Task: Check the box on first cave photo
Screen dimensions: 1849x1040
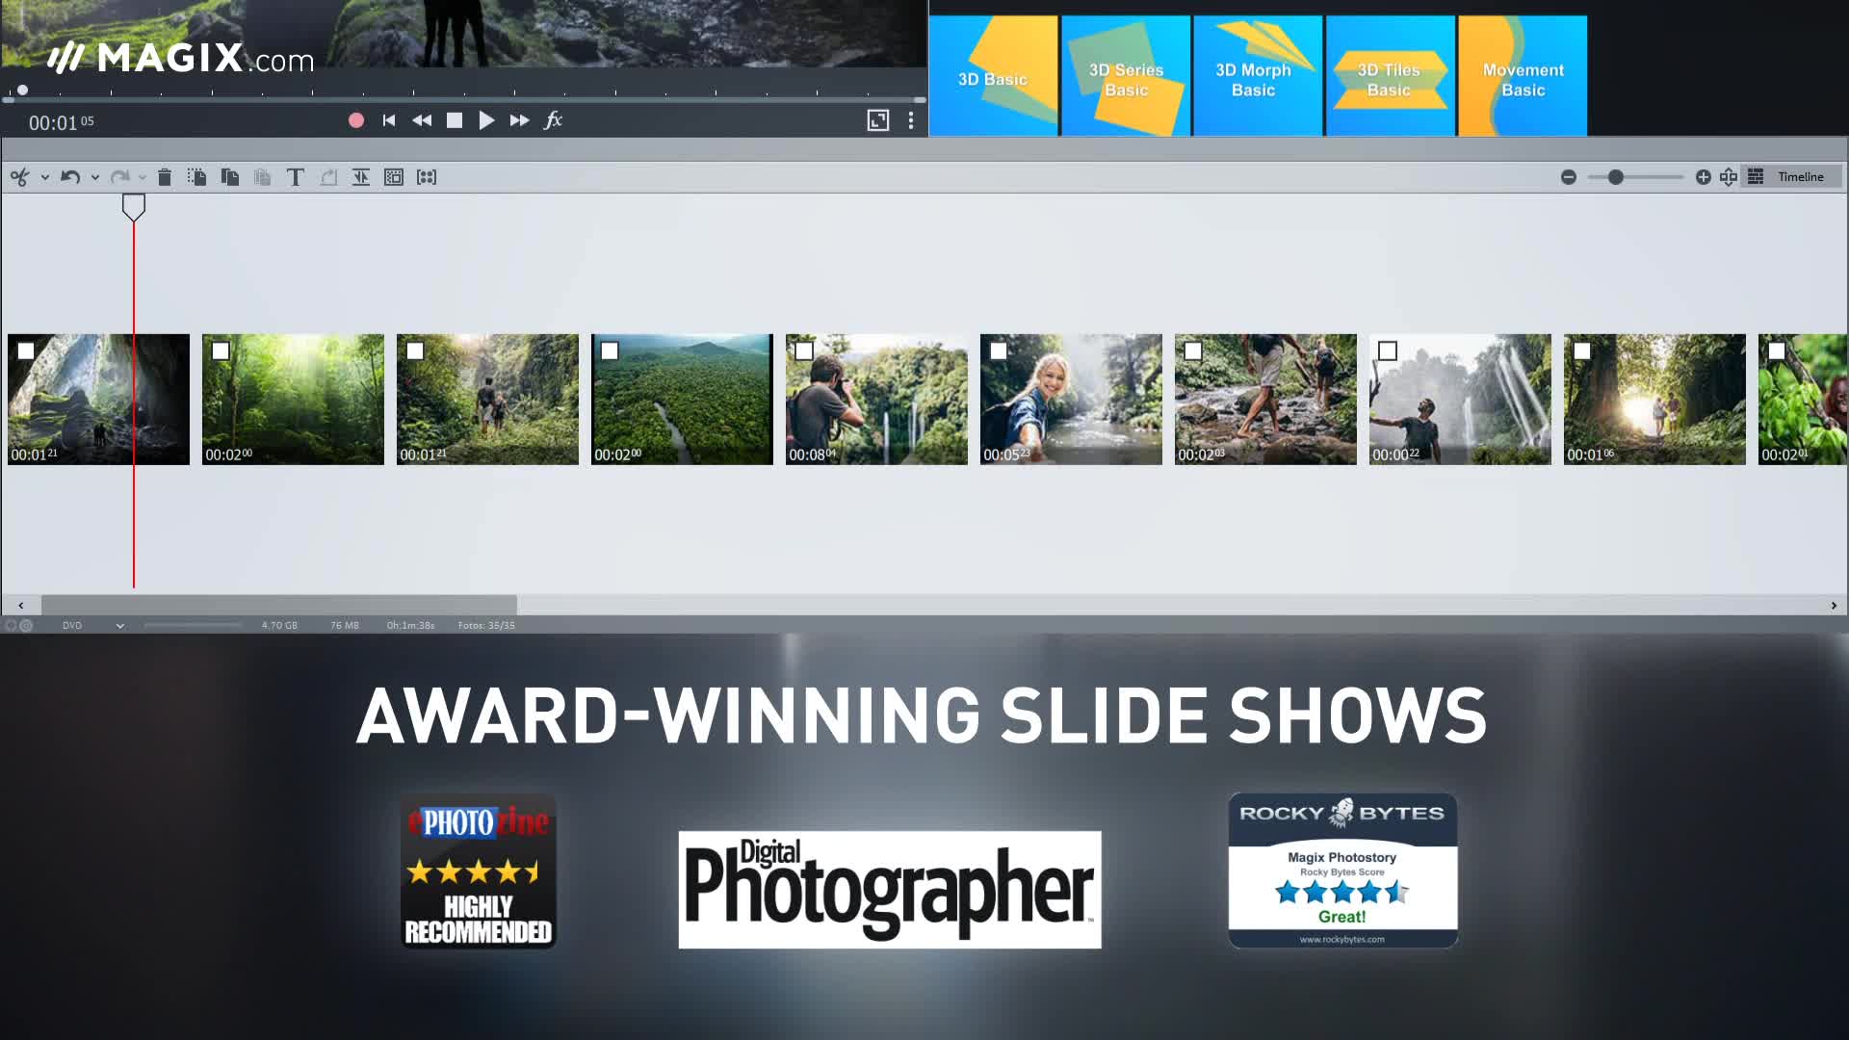Action: 27,351
